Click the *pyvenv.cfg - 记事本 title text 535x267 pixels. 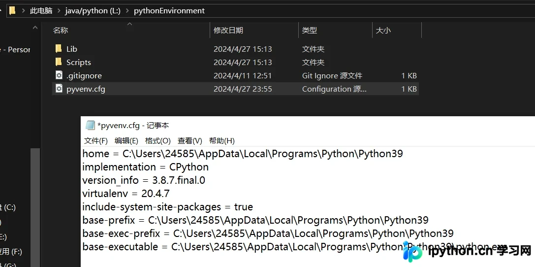(x=133, y=126)
